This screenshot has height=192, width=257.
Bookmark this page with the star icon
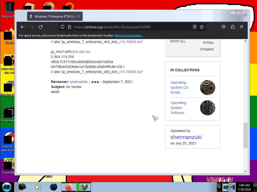202,27
